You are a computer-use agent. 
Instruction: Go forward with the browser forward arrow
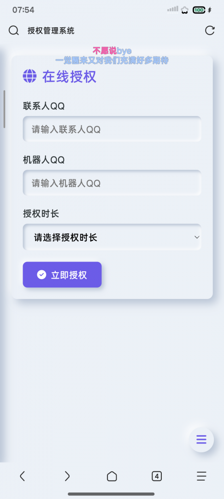coord(67,476)
